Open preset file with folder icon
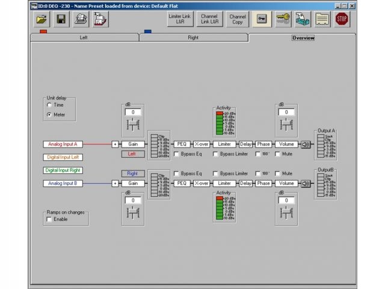Image resolution: width=385 pixels, height=289 pixels. (42, 19)
